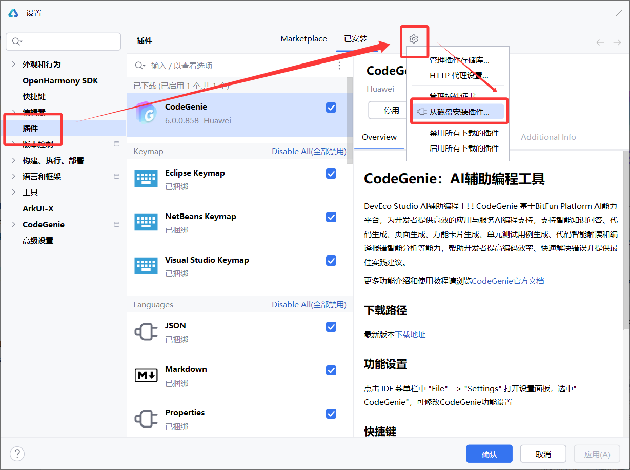The width and height of the screenshot is (630, 470).
Task: Expand the 外观和行为 tree node
Action: (x=13, y=64)
